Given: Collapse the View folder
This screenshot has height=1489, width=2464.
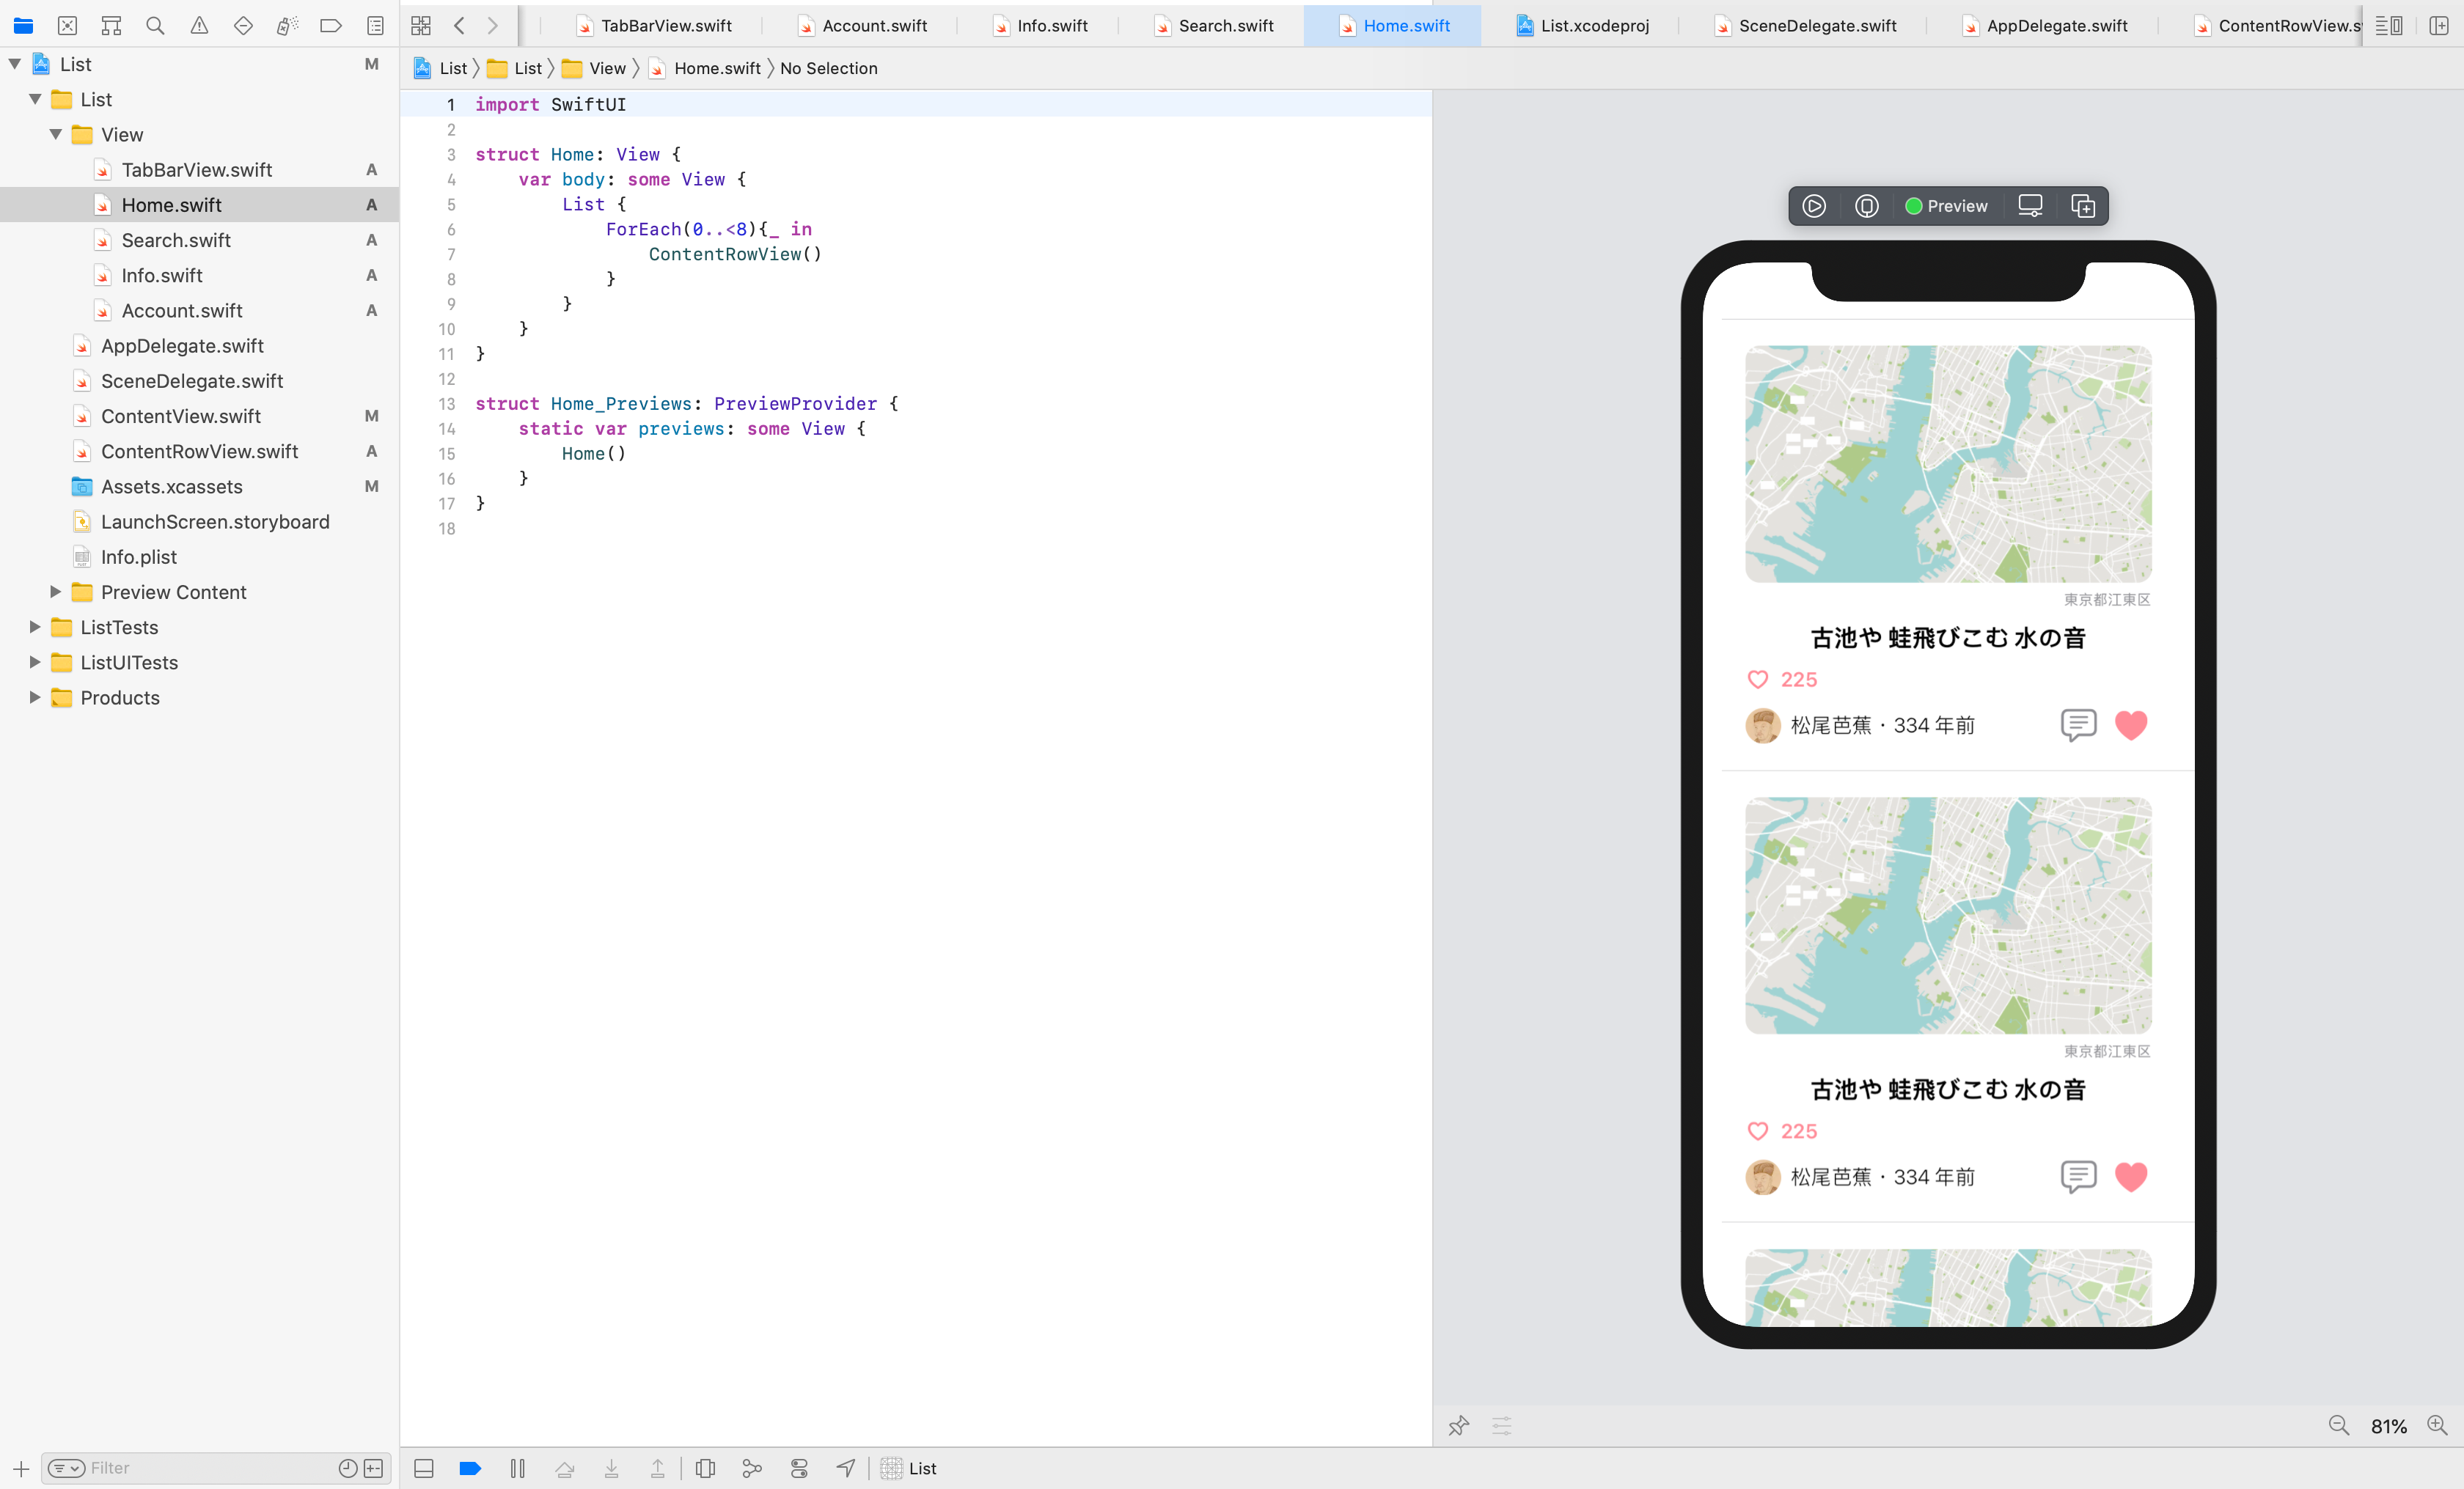Looking at the screenshot, I should point(56,134).
